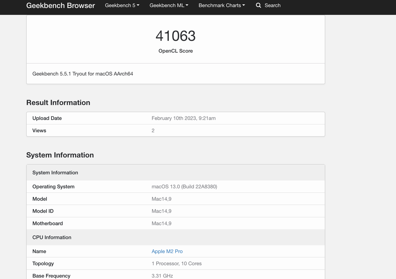Click the OpenCL Score label

(x=176, y=51)
